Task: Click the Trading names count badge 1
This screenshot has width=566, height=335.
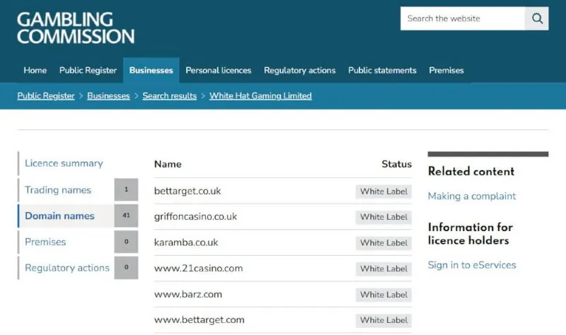Action: (x=126, y=189)
